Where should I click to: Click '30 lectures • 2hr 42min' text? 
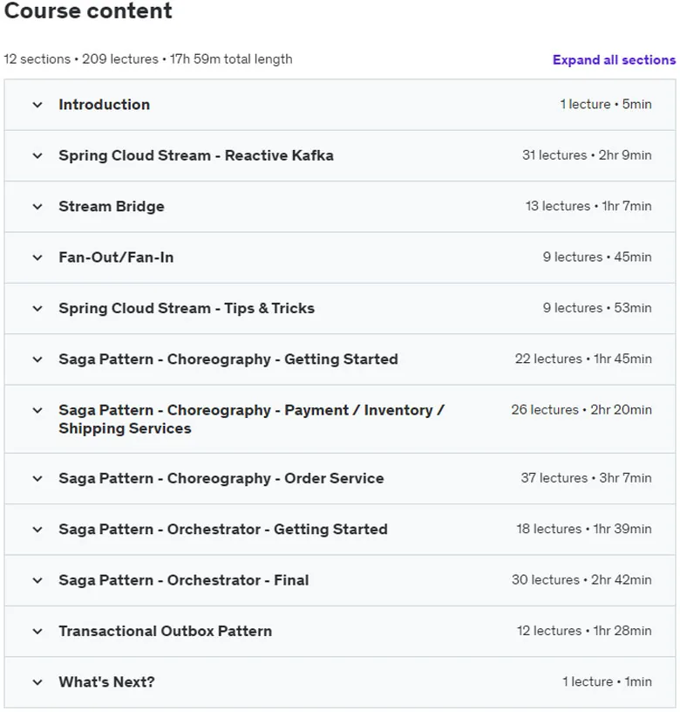(581, 579)
